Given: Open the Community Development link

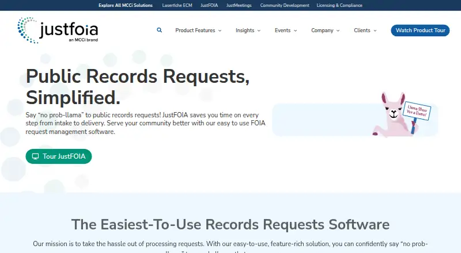Looking at the screenshot, I should point(285,5).
